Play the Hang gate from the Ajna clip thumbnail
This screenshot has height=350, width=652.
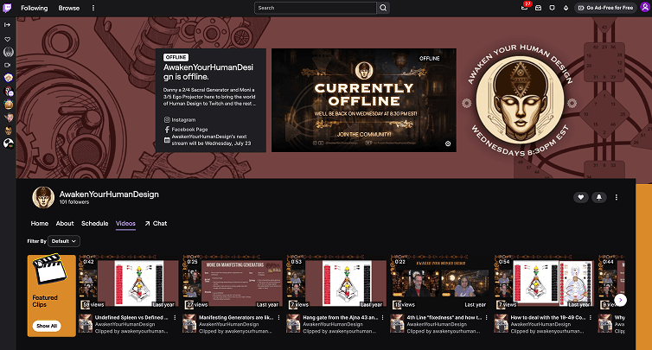(x=337, y=283)
